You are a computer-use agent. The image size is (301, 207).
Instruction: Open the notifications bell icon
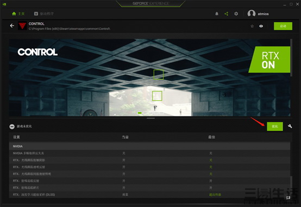217,14
